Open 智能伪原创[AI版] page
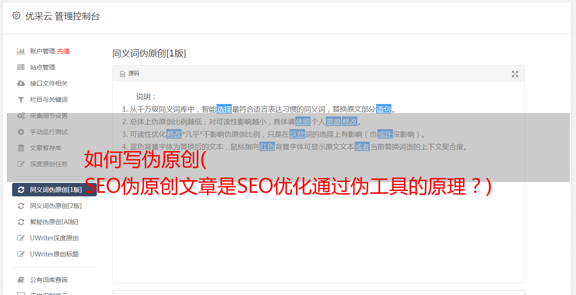576x295 pixels. tap(54, 222)
